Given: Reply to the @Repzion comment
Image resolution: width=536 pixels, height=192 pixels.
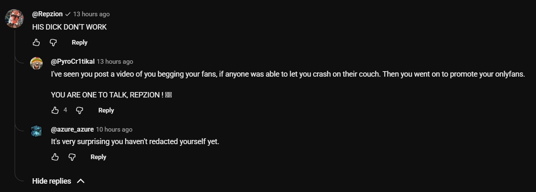Looking at the screenshot, I should [79, 42].
